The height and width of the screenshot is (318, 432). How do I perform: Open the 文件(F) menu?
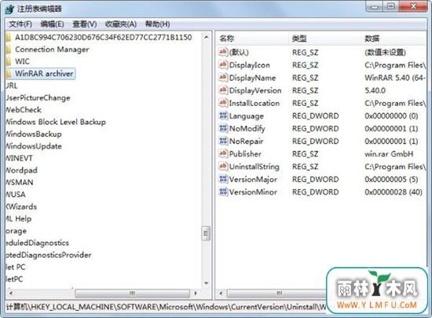20,24
